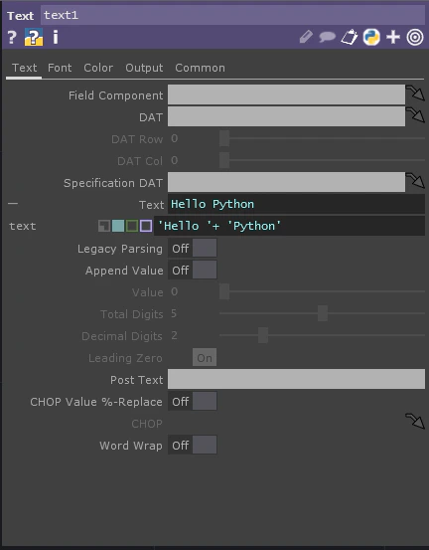
Task: Click the expression field 'Hello '+ 'Python'
Action: click(x=289, y=226)
